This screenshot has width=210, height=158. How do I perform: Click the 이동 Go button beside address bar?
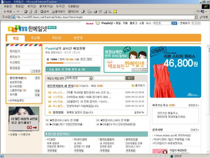click(204, 17)
